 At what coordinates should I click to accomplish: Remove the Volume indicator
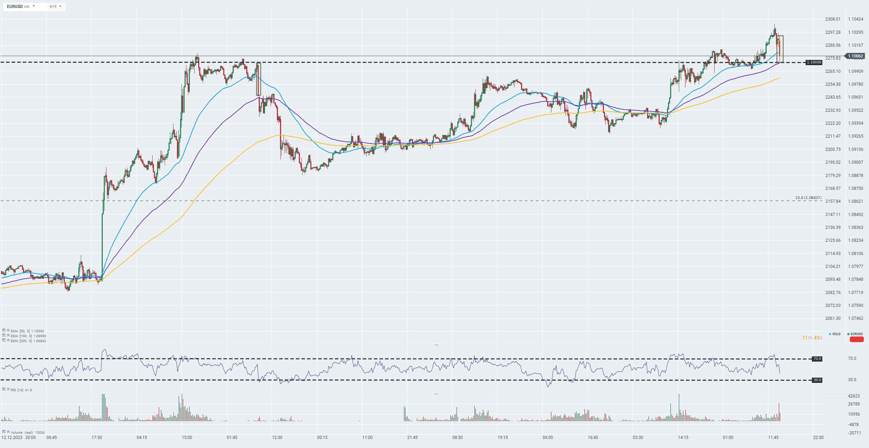[x=8, y=432]
